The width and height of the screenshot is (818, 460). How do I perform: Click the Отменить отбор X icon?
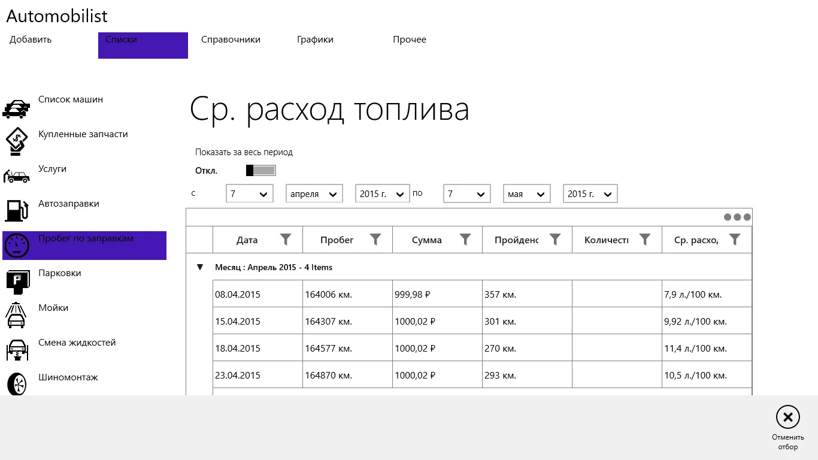788,417
